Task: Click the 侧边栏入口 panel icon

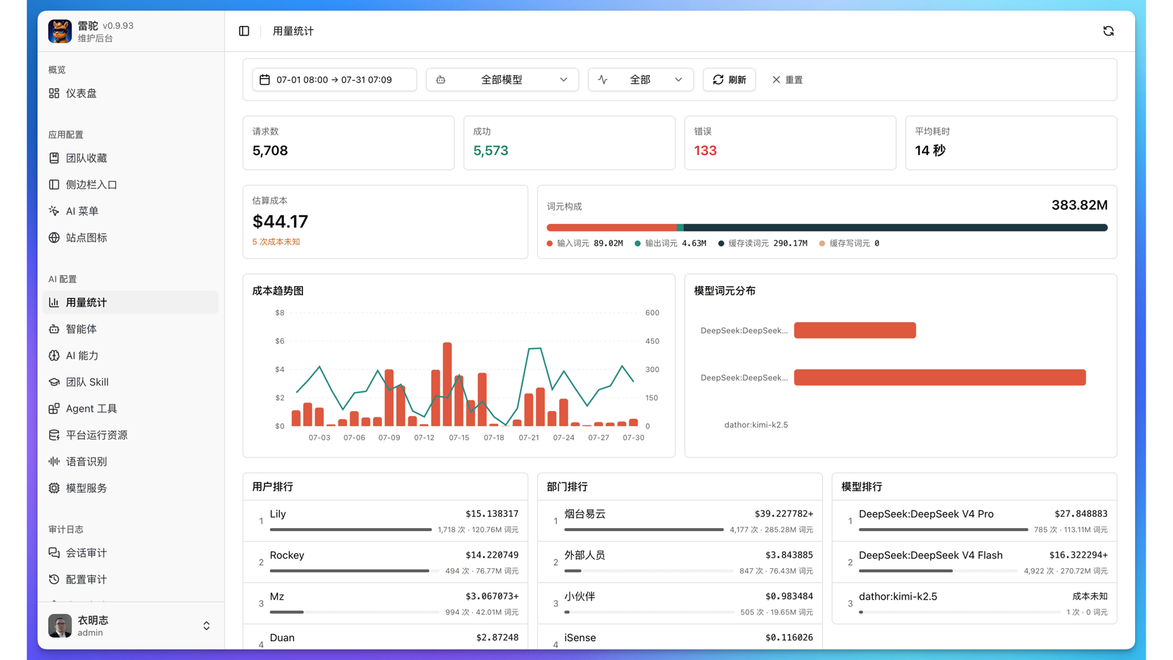Action: click(x=54, y=184)
